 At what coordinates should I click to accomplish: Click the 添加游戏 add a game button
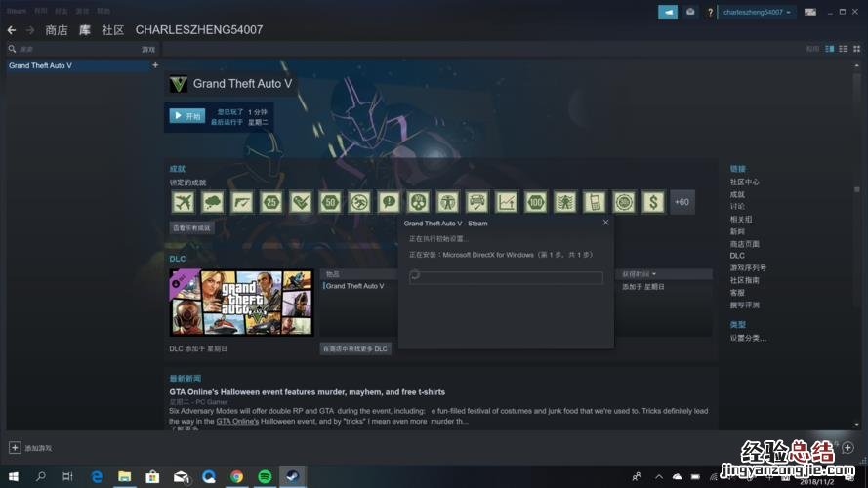[31, 448]
